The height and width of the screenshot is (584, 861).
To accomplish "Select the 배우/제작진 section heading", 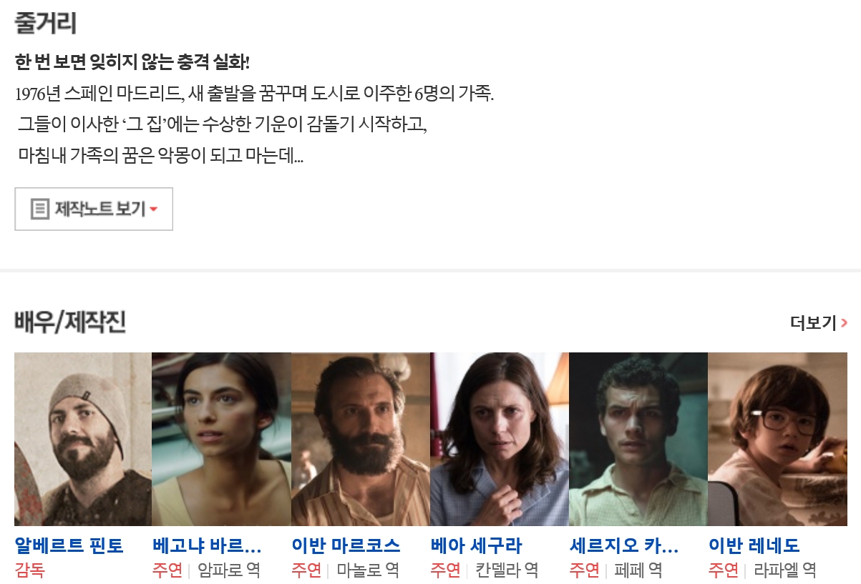I will click(x=70, y=322).
